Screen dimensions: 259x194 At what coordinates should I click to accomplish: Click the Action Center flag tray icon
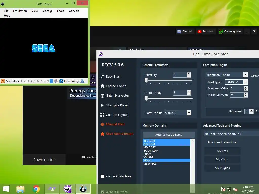(x=223, y=189)
